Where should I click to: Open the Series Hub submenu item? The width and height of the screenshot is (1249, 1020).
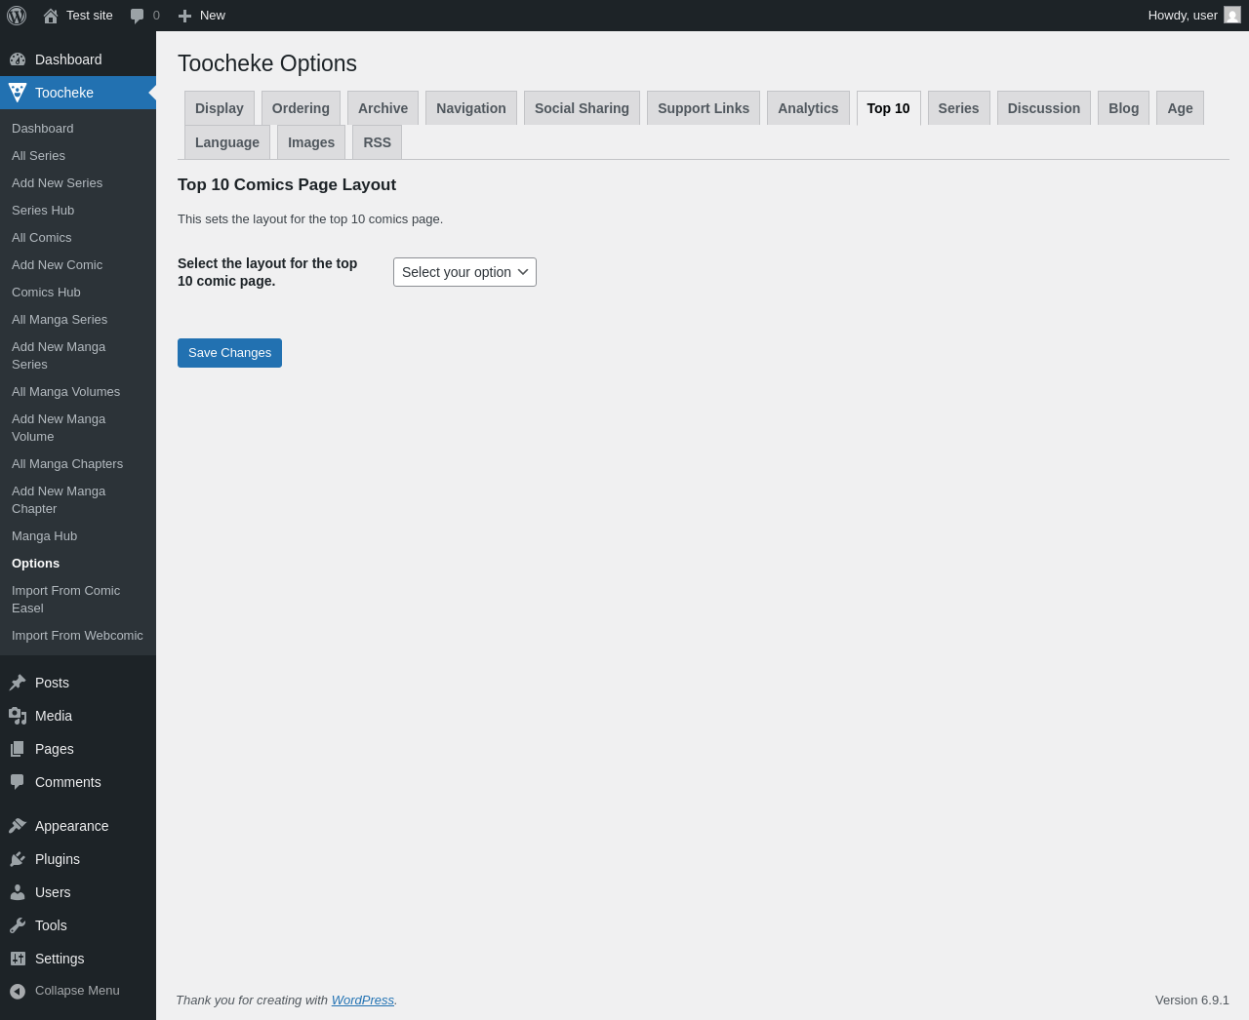(78, 211)
